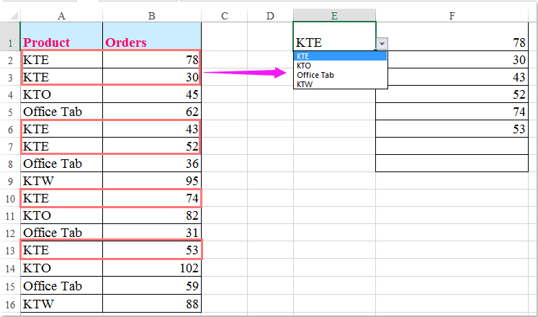Select row 16 header
The image size is (538, 317).
click(9, 303)
